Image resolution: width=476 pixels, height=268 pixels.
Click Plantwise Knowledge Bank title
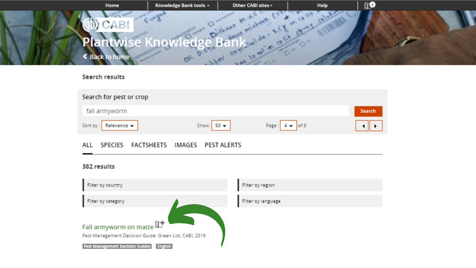pyautogui.click(x=164, y=42)
